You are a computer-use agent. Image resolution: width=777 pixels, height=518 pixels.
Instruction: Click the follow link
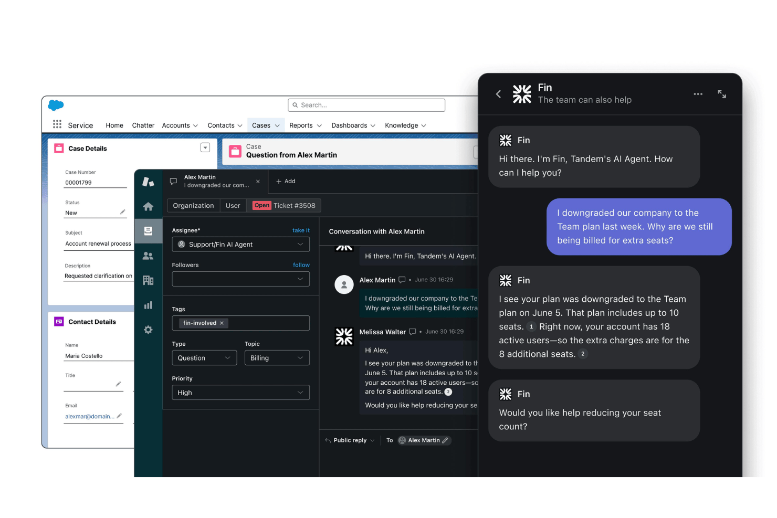click(301, 265)
